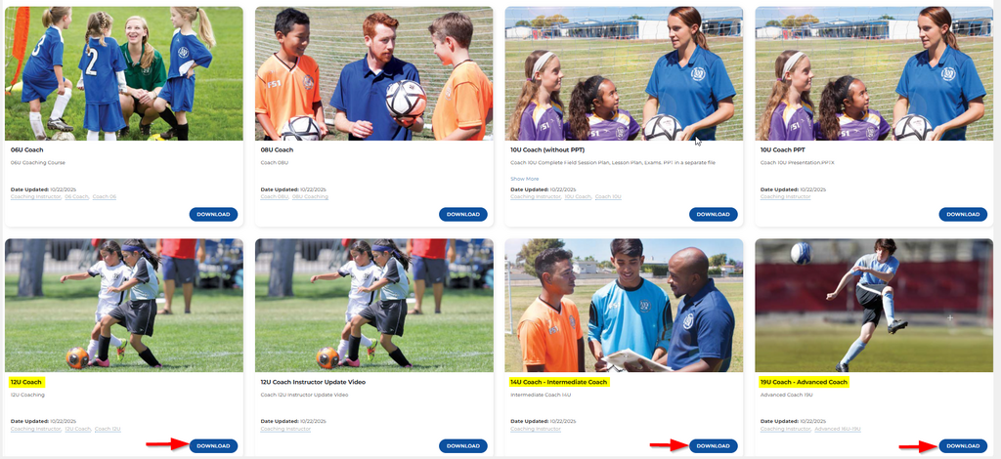
Task: Open Coaching Instructor tag on 14U card
Action: click(536, 429)
